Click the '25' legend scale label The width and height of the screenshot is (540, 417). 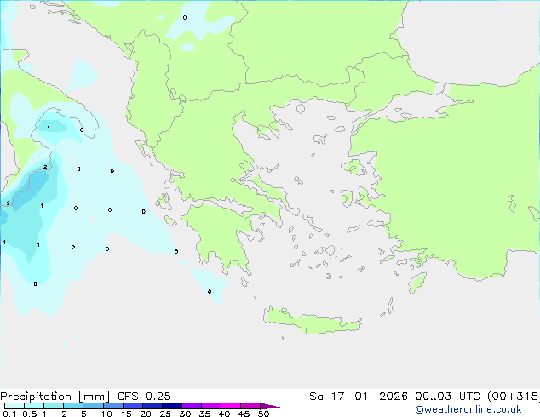165,414
